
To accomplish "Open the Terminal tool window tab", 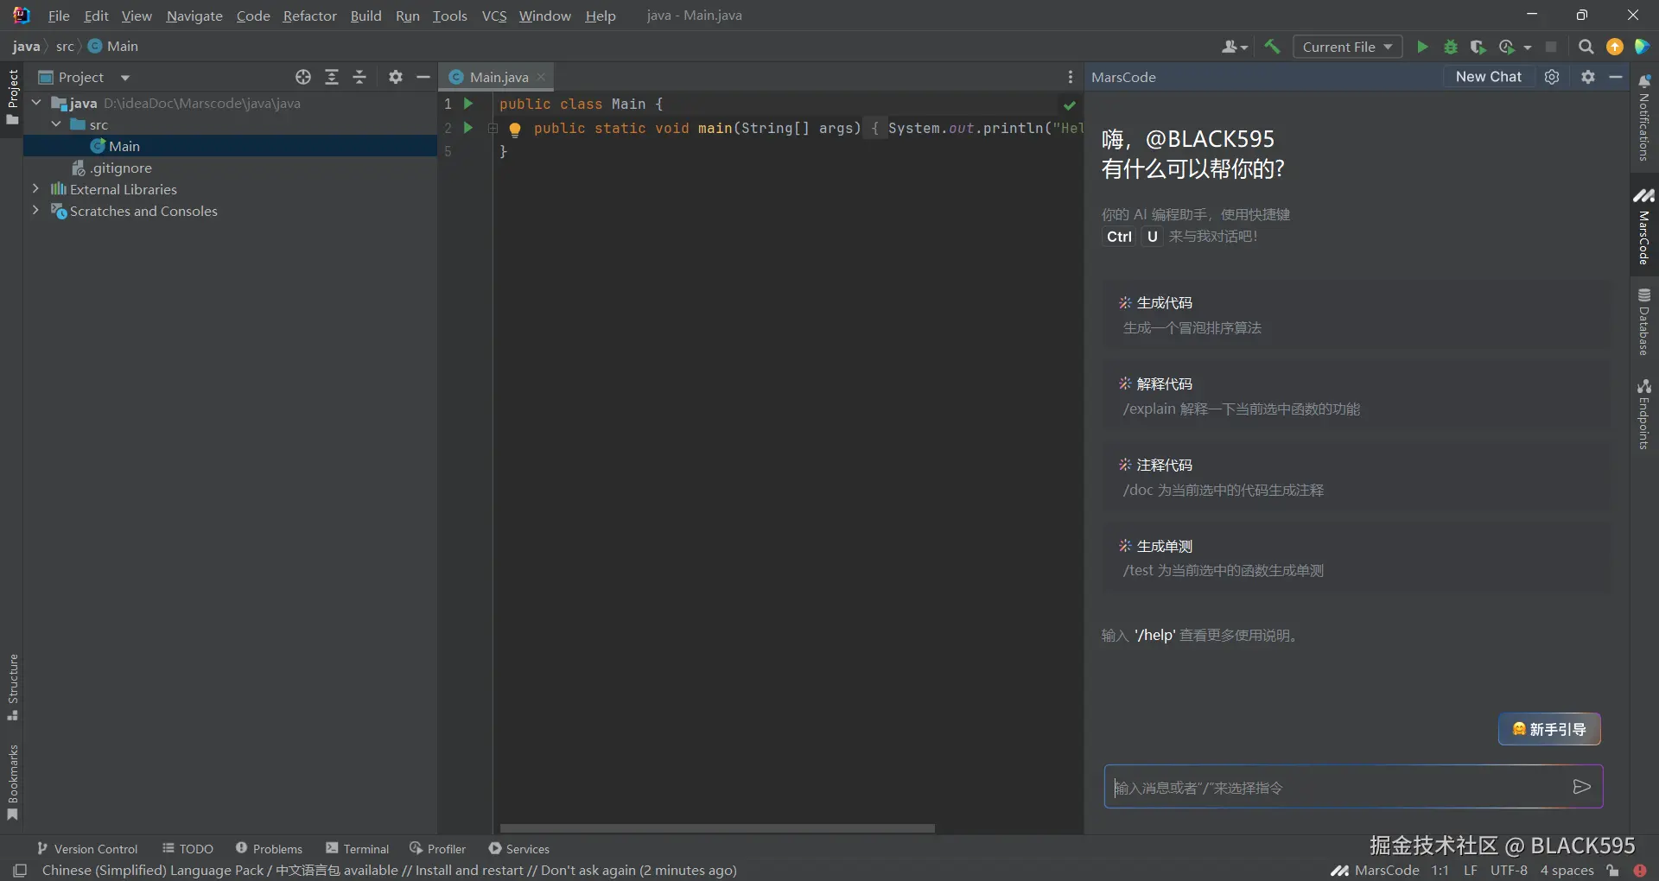I will coord(357,849).
